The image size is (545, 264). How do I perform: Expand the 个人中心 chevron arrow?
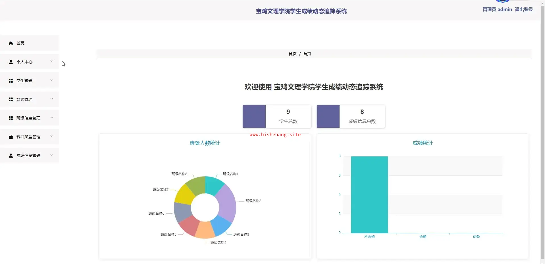[52, 61]
